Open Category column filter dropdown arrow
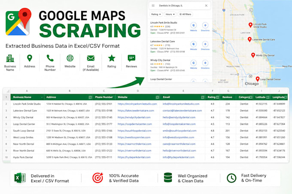This screenshot has height=194, width=292. (x=251, y=97)
